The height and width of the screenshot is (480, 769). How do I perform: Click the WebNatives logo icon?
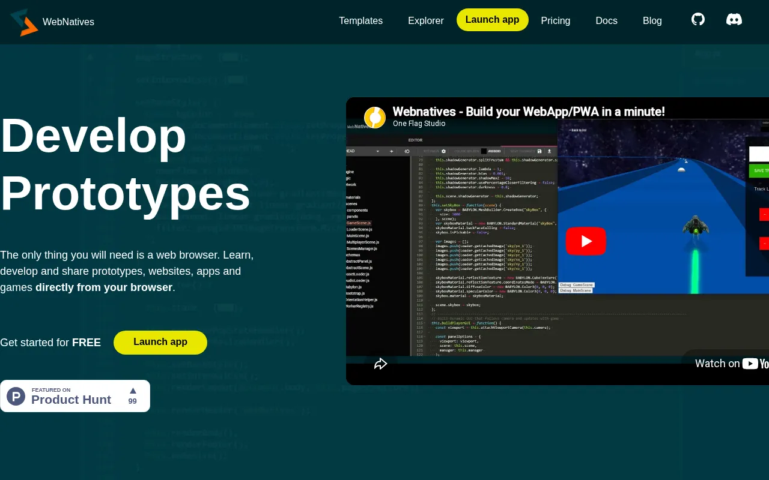click(24, 22)
